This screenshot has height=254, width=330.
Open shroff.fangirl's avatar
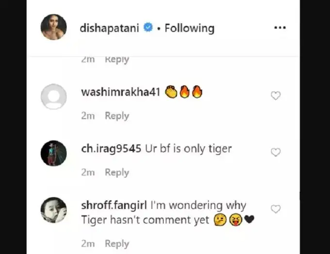pos(54,209)
